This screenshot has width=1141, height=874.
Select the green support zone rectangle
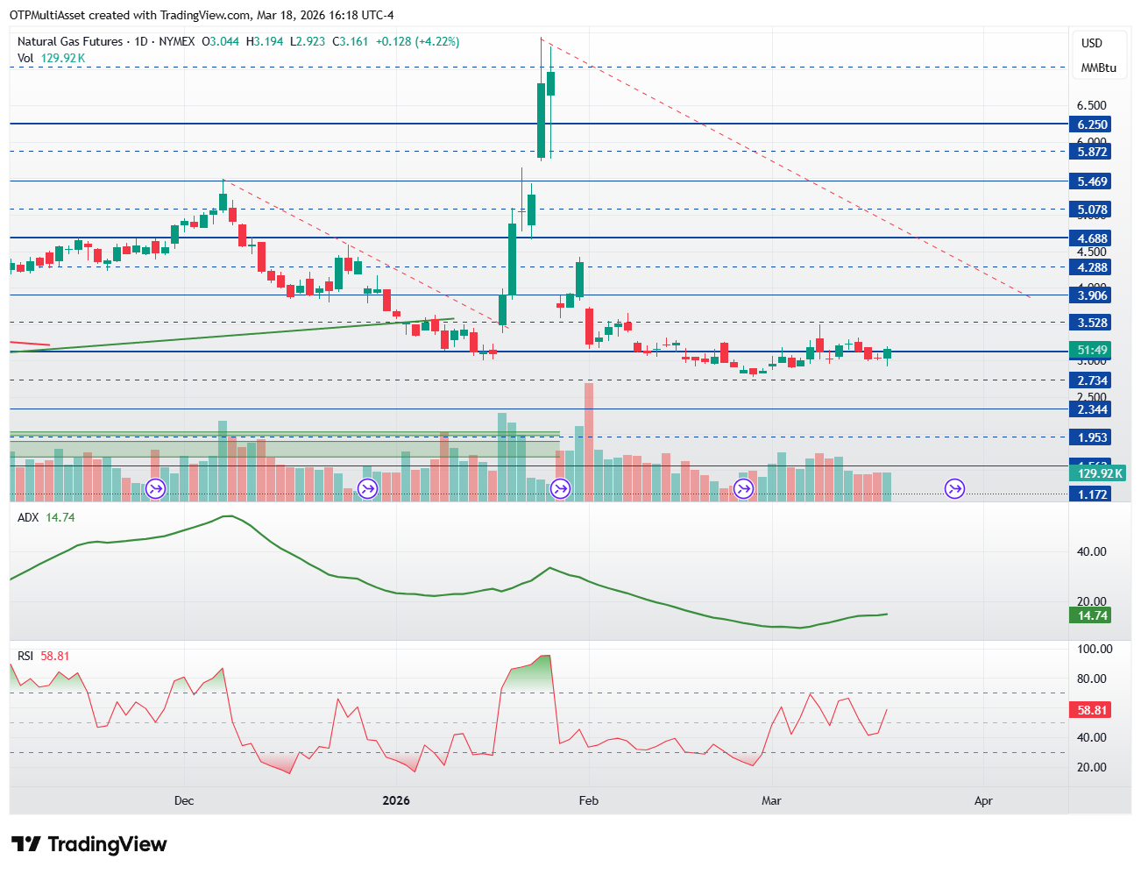pos(285,444)
